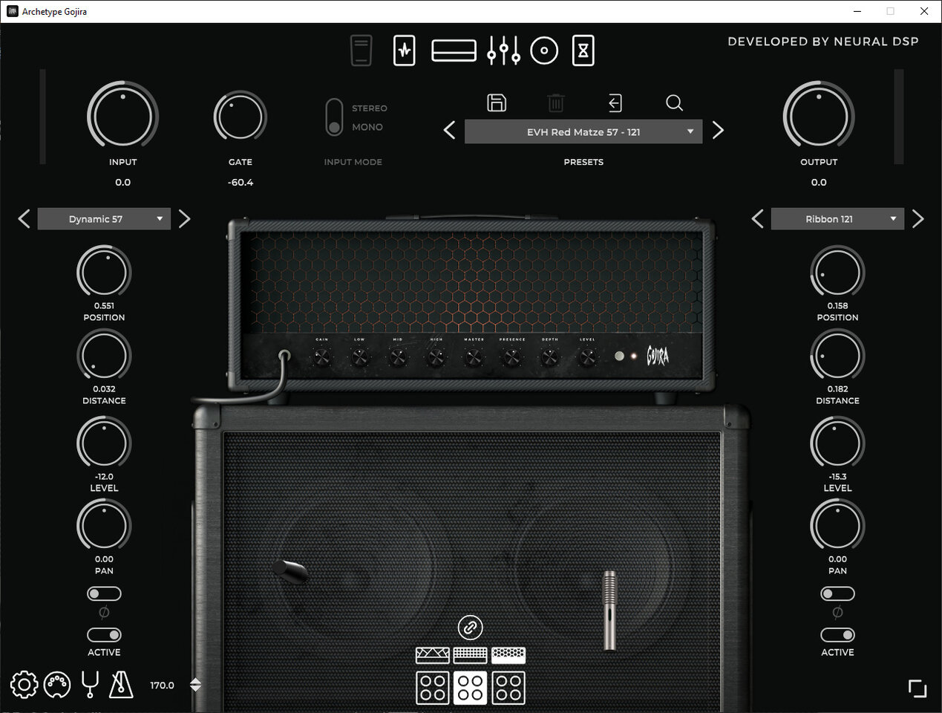Click the Ribbon 121 PAN knob

[837, 526]
